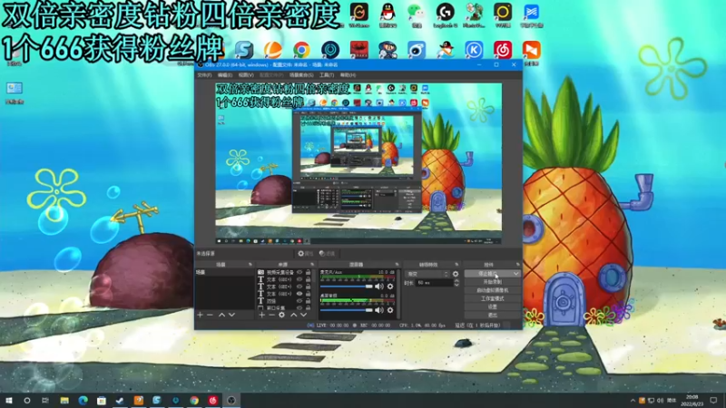The width and height of the screenshot is (726, 408).
Task: Click the Exit (退出) button in Controls
Action: point(493,316)
